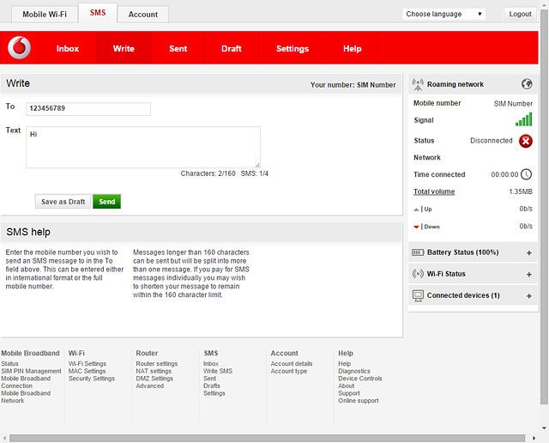This screenshot has height=443, width=549.
Task: Click the Wi-Fi Status antenna icon
Action: click(x=419, y=274)
